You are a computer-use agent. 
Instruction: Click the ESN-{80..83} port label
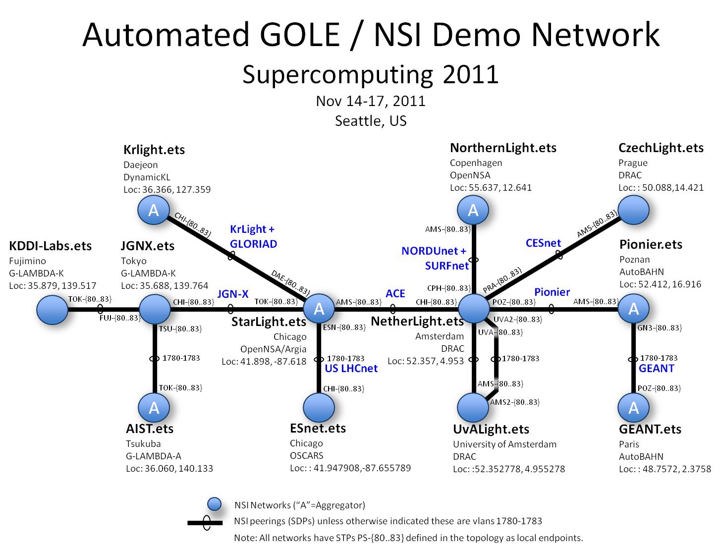pyautogui.click(x=344, y=328)
